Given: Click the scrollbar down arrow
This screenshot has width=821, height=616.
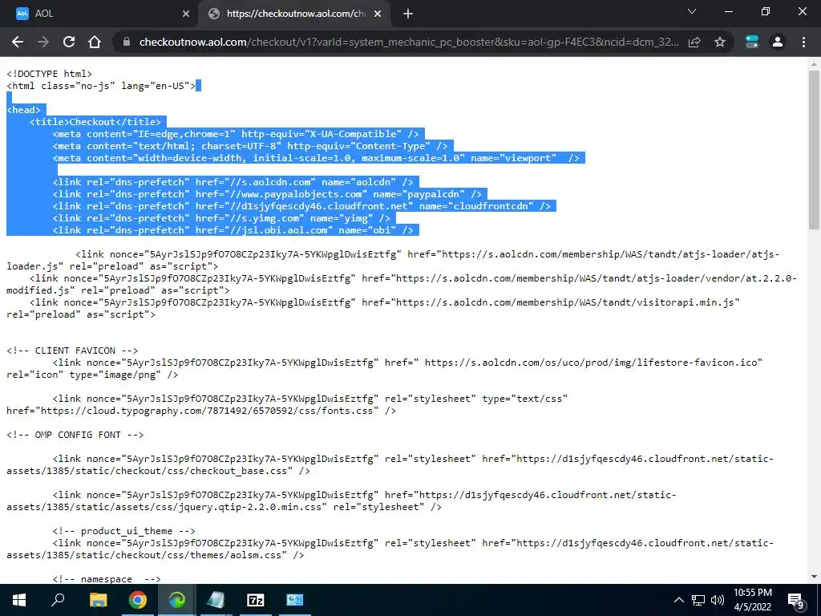Looking at the screenshot, I should click(x=814, y=577).
